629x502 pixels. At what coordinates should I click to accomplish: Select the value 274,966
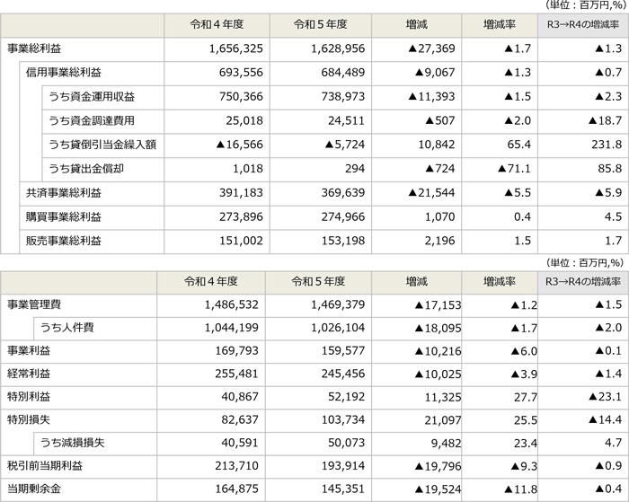pos(343,217)
